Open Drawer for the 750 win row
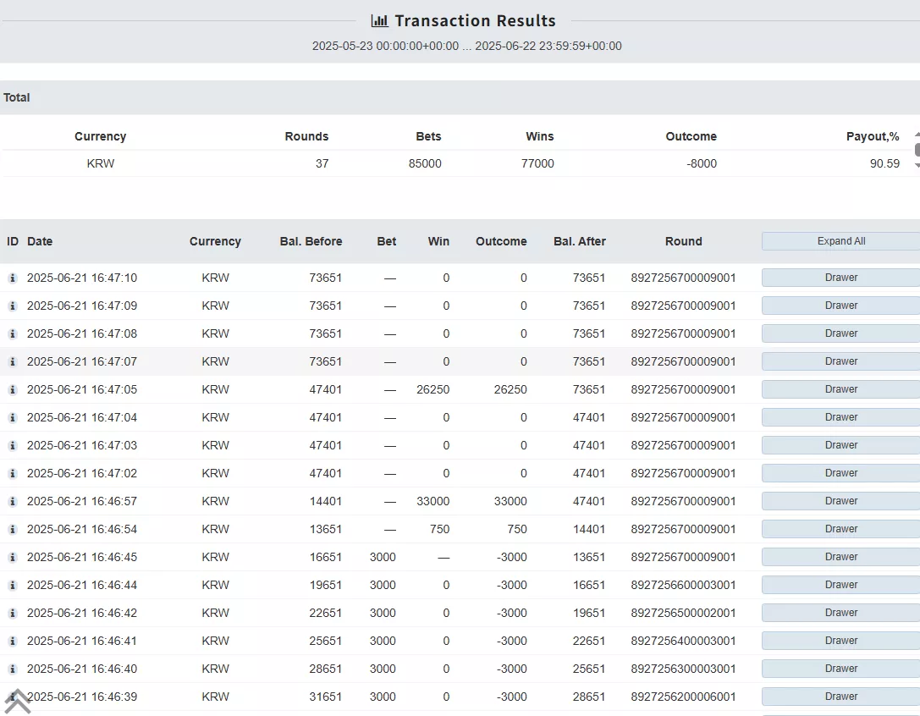Image resolution: width=920 pixels, height=716 pixels. pos(840,529)
